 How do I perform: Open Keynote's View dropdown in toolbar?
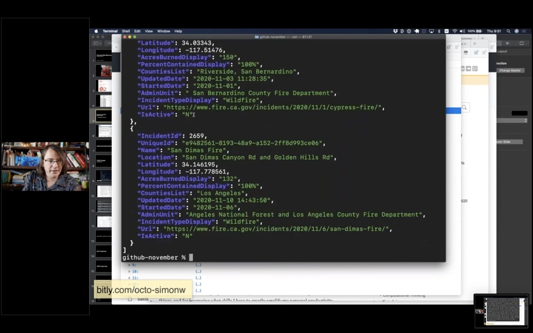coord(98,43)
